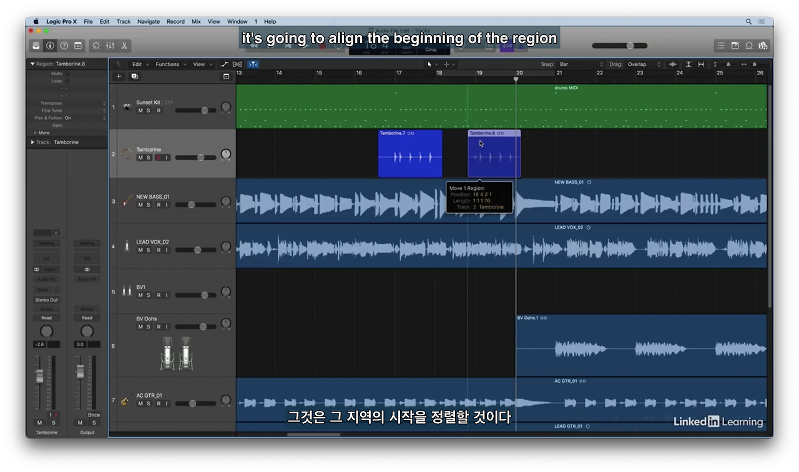Click Read automation on Tamborine channel strip
The width and height of the screenshot is (799, 472).
pyautogui.click(x=46, y=318)
